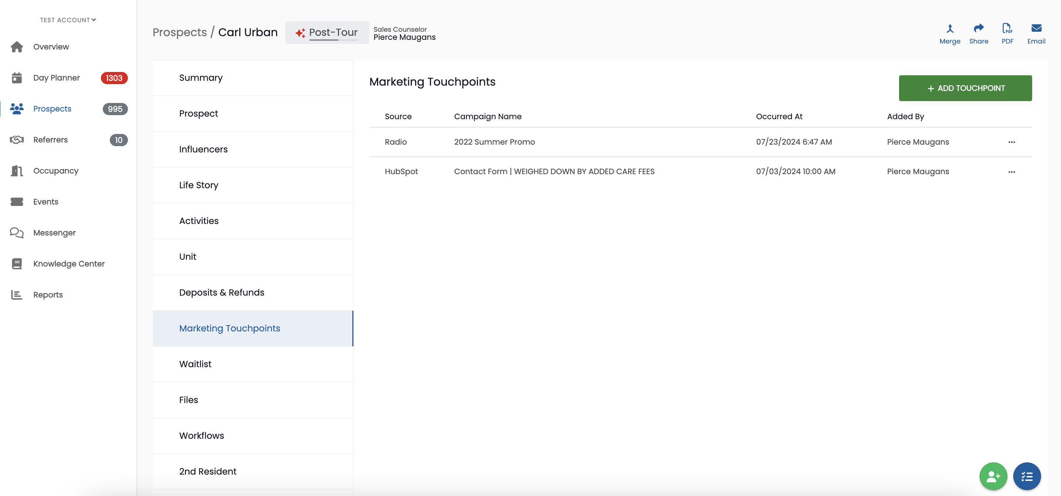Screen dimensions: 1061x496
Task: Open Messenger chat bubbles icon
Action: [x=17, y=233]
